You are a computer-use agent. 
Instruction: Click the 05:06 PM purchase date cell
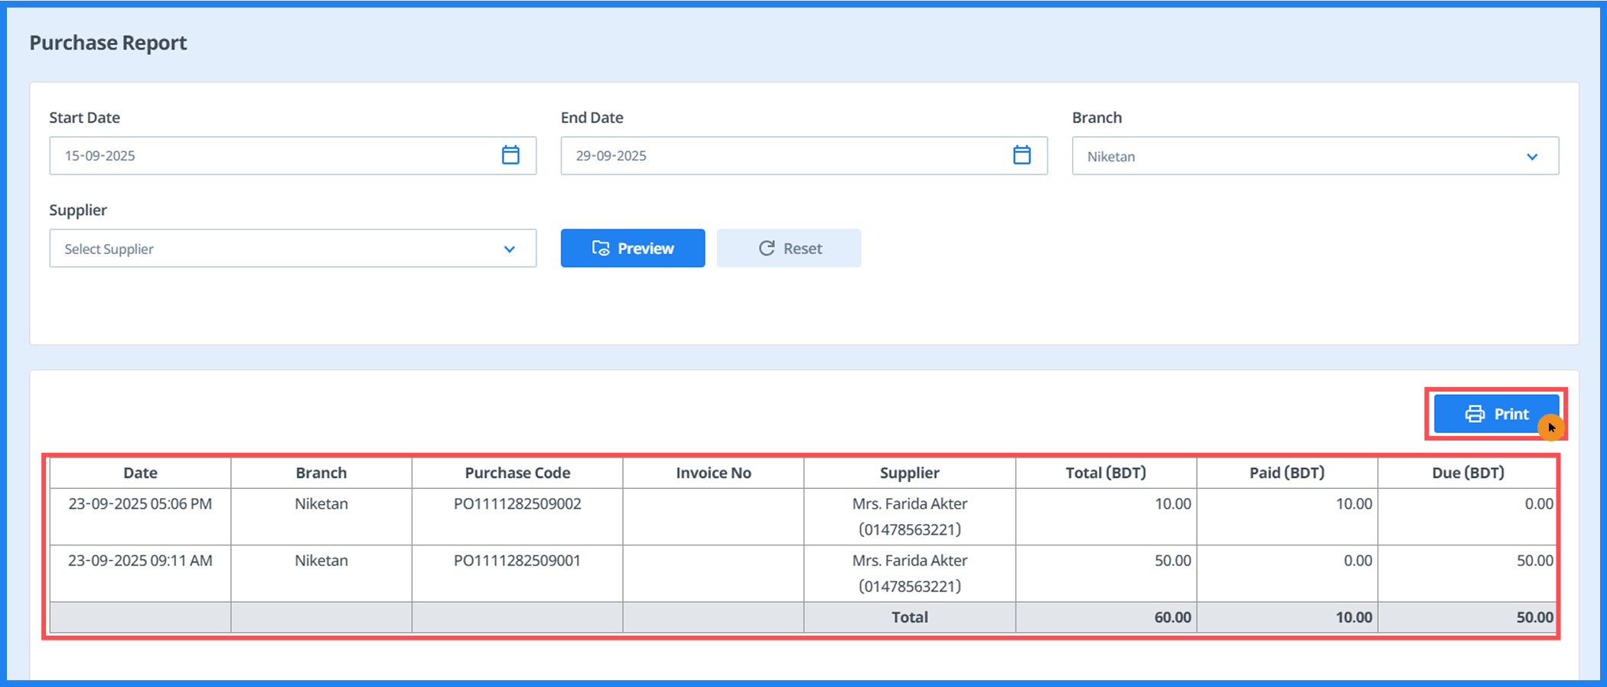pos(140,504)
